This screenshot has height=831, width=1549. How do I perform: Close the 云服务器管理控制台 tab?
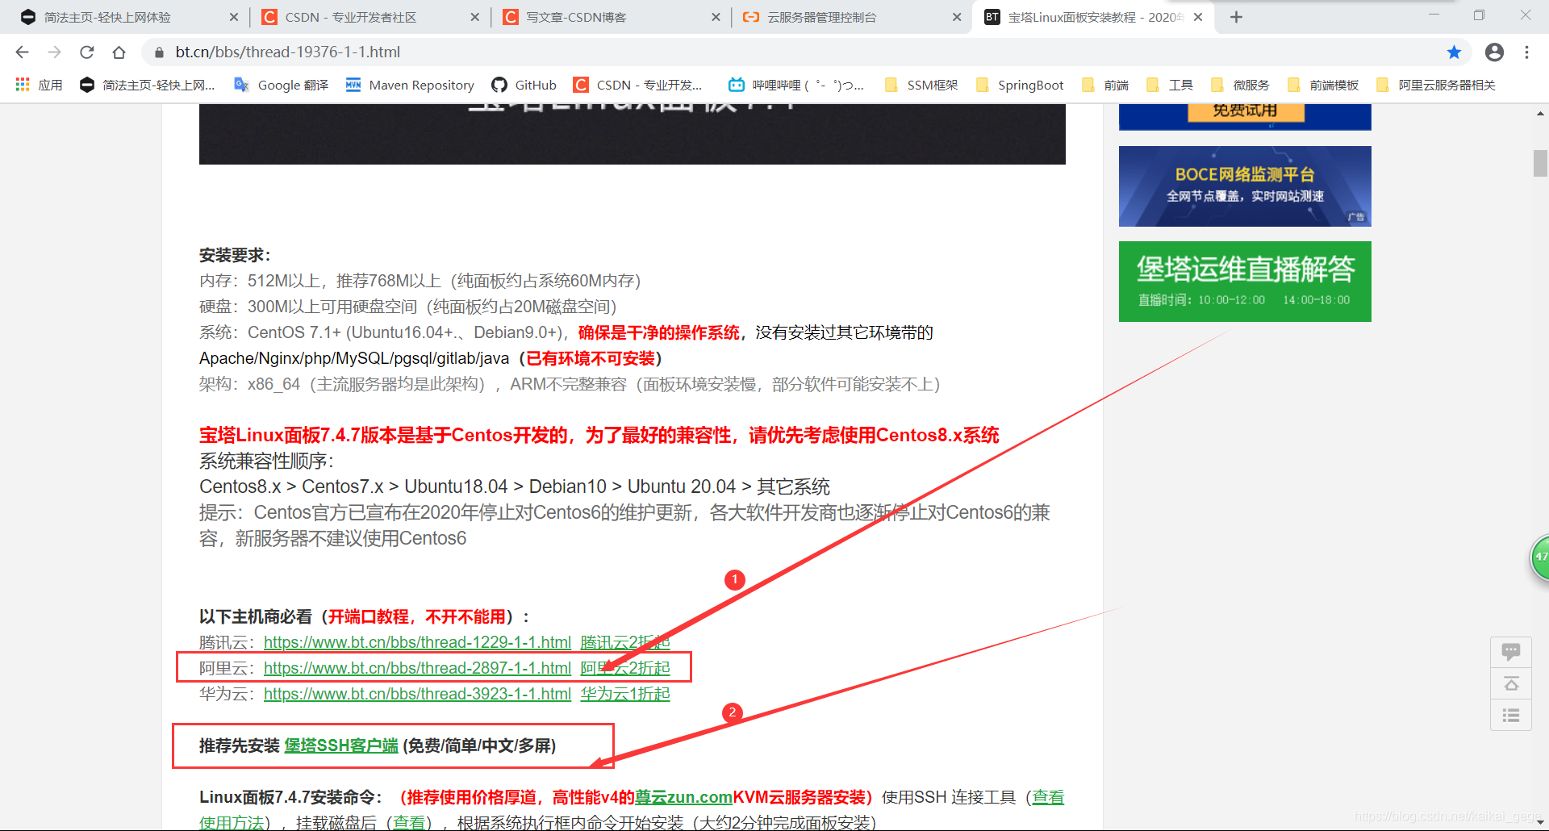(957, 17)
